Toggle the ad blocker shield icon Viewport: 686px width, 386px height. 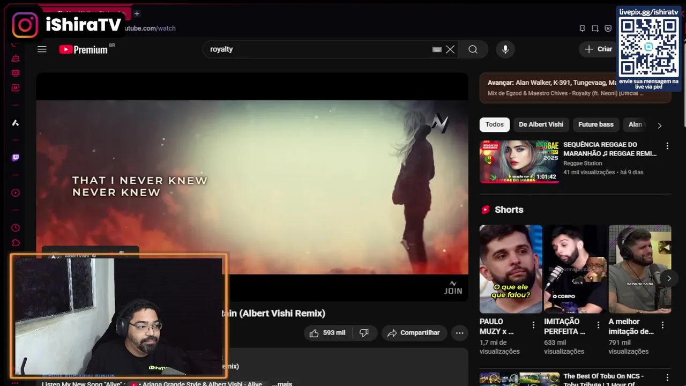(x=608, y=28)
